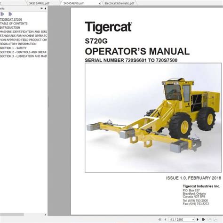Open the TIGERCAT S720G bookmark
The height and width of the screenshot is (223, 223).
(x=11, y=19)
